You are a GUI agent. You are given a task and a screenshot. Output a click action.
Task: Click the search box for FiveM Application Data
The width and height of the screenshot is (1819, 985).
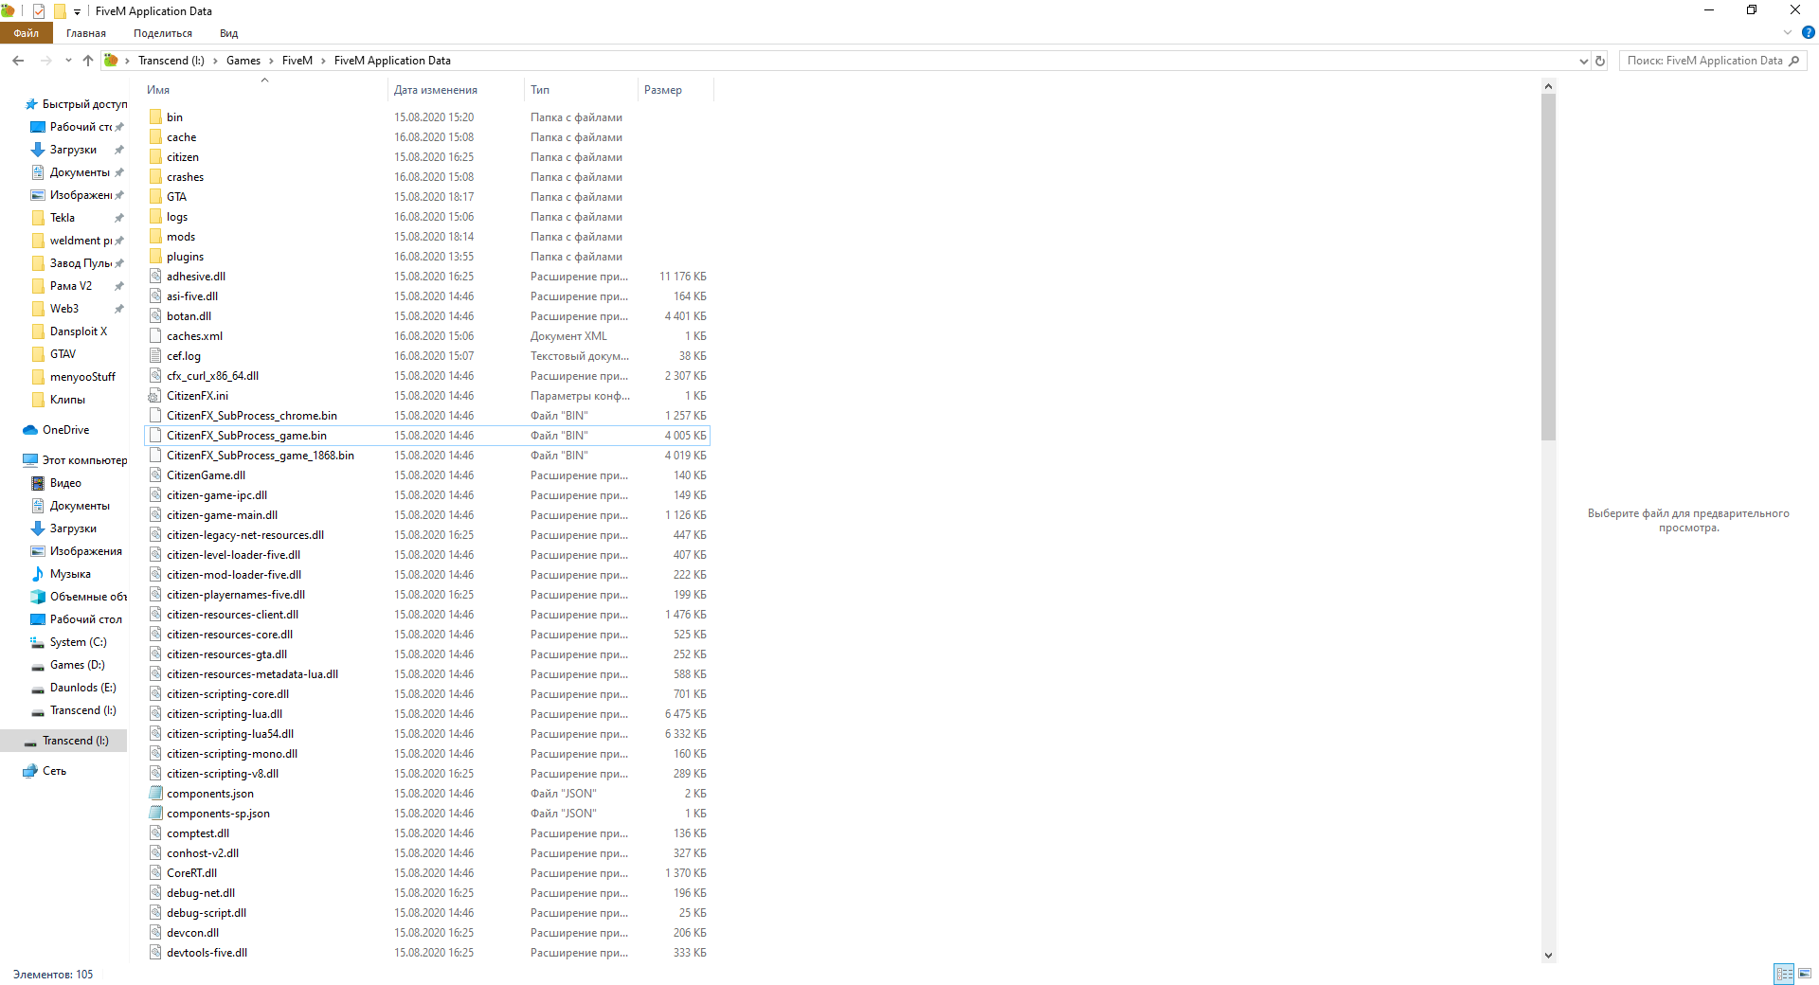1713,61
